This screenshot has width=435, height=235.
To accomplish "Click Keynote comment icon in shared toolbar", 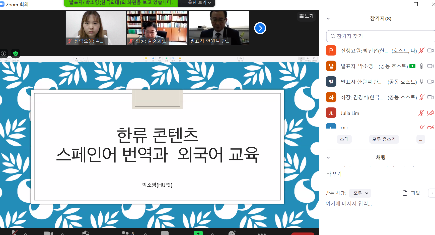I will (x=180, y=58).
